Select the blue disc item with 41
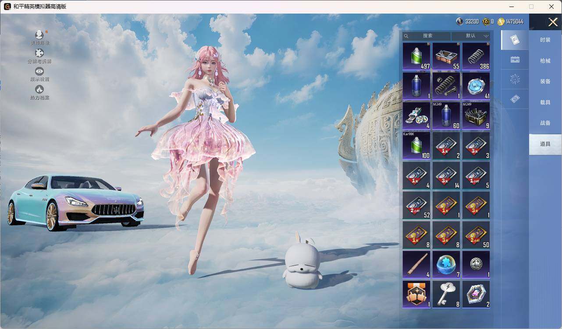Screen dimensions: 562x329 [x=476, y=86]
